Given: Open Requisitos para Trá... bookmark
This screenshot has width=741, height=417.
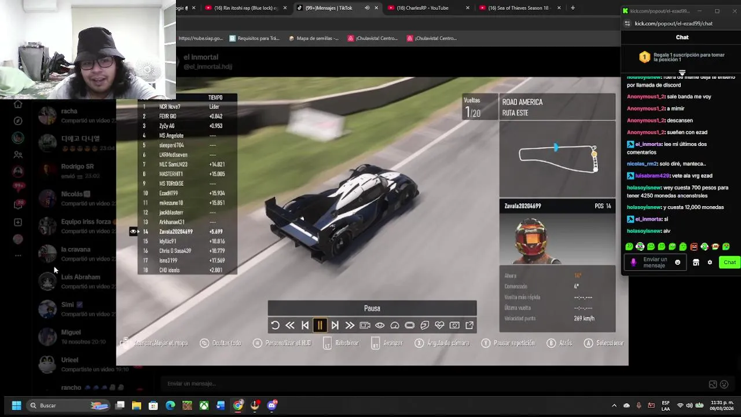Looking at the screenshot, I should coord(254,38).
